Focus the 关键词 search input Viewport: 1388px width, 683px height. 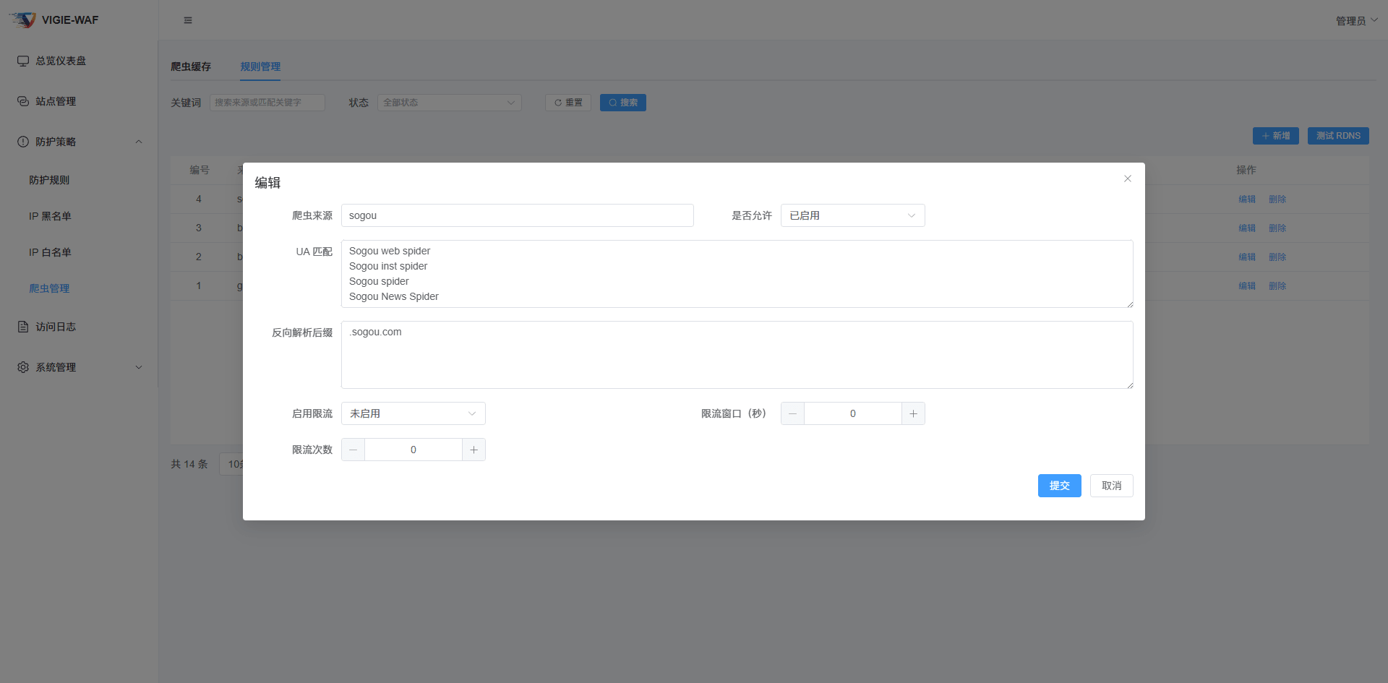pos(267,103)
